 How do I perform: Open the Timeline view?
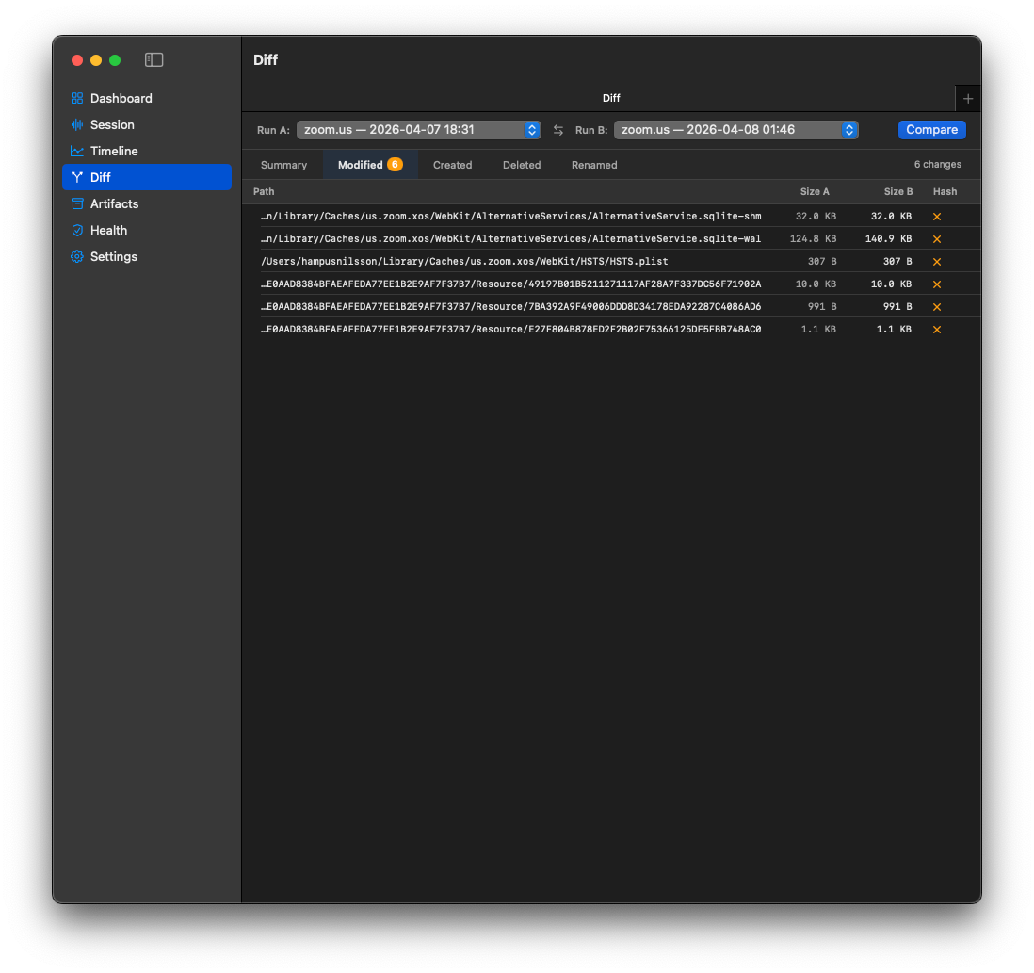pos(113,151)
